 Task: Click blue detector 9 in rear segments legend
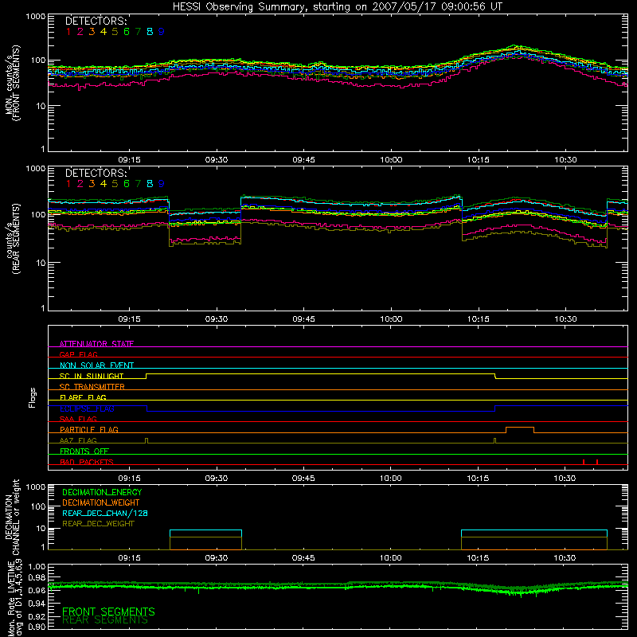(162, 184)
